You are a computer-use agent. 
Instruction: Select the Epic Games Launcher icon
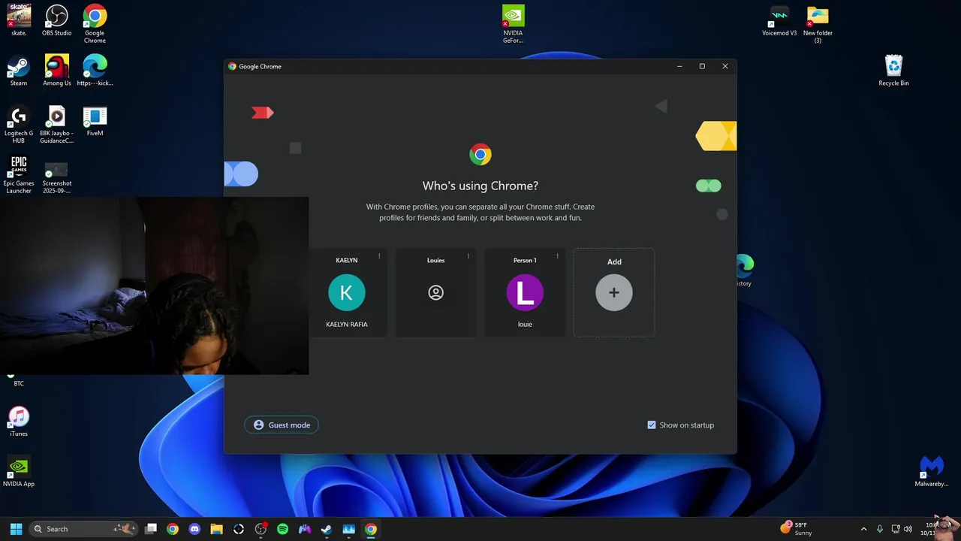(x=19, y=174)
